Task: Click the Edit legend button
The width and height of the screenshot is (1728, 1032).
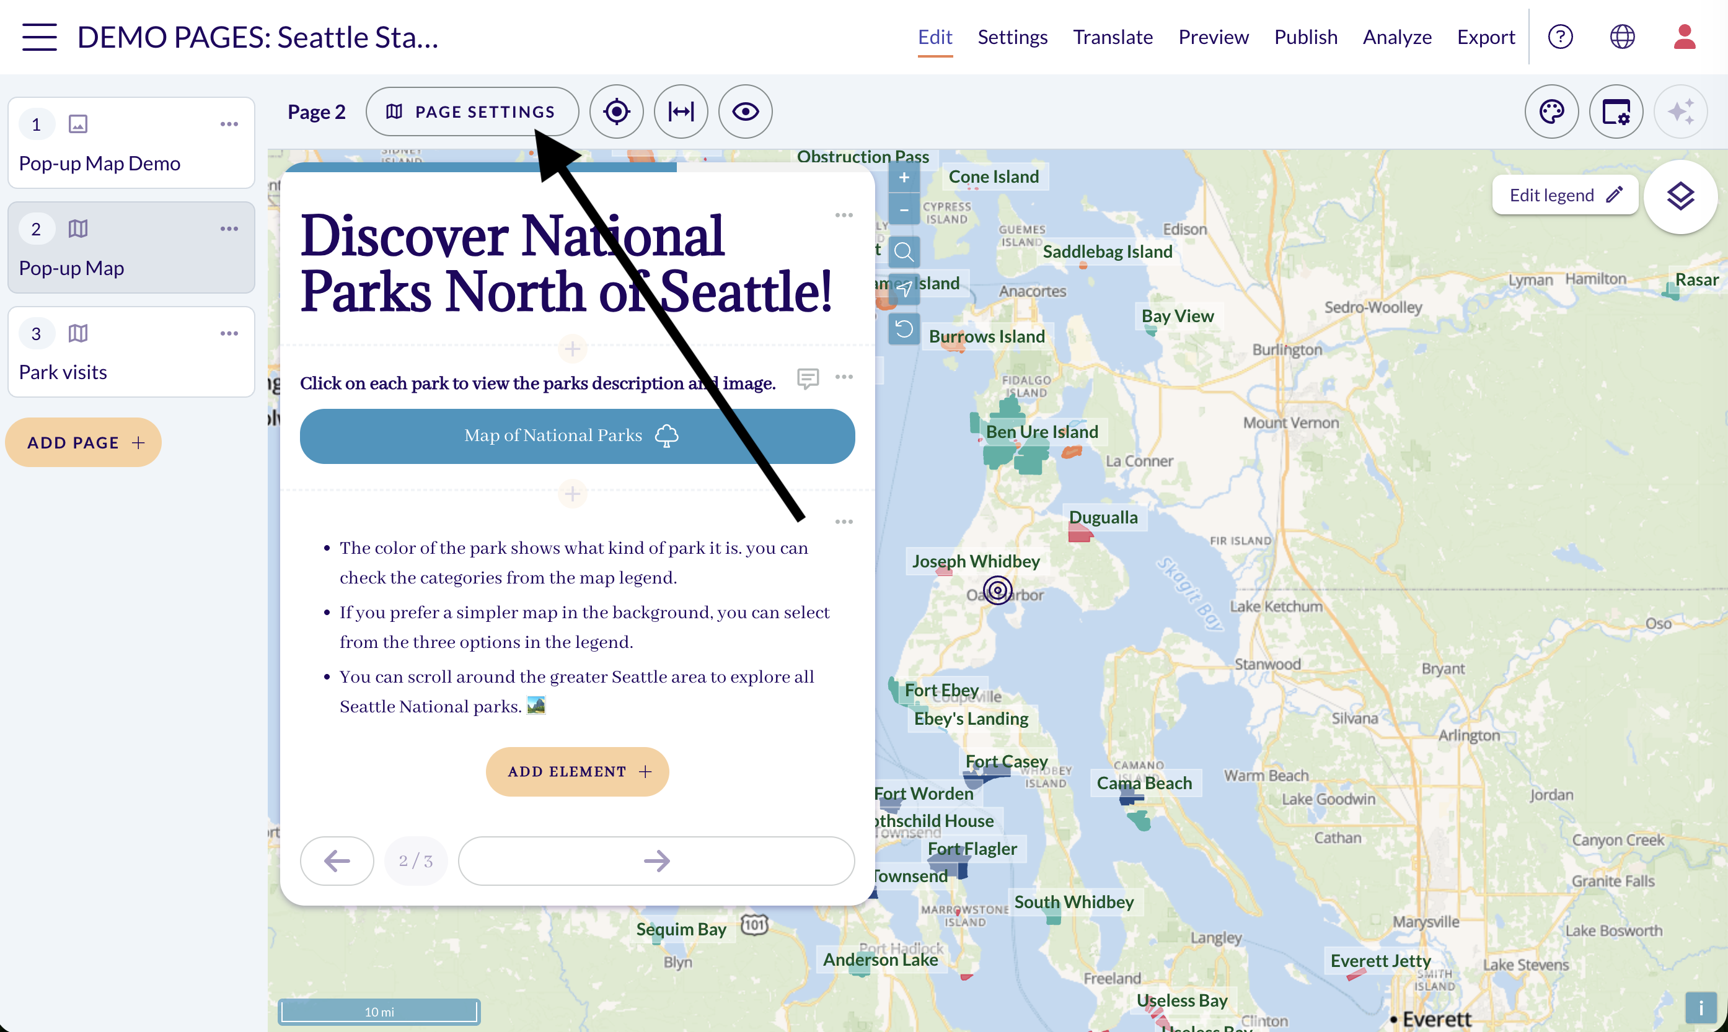Action: 1564,195
